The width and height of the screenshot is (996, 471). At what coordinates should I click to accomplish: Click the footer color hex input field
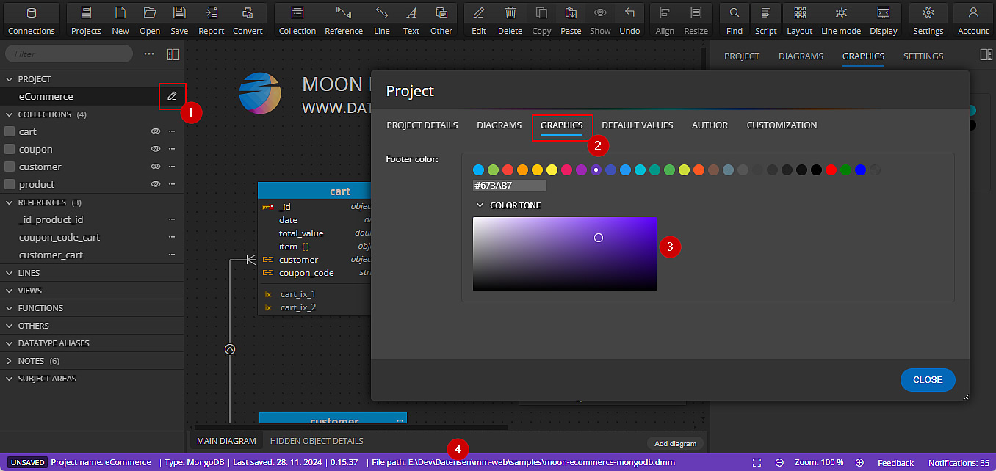click(x=509, y=186)
